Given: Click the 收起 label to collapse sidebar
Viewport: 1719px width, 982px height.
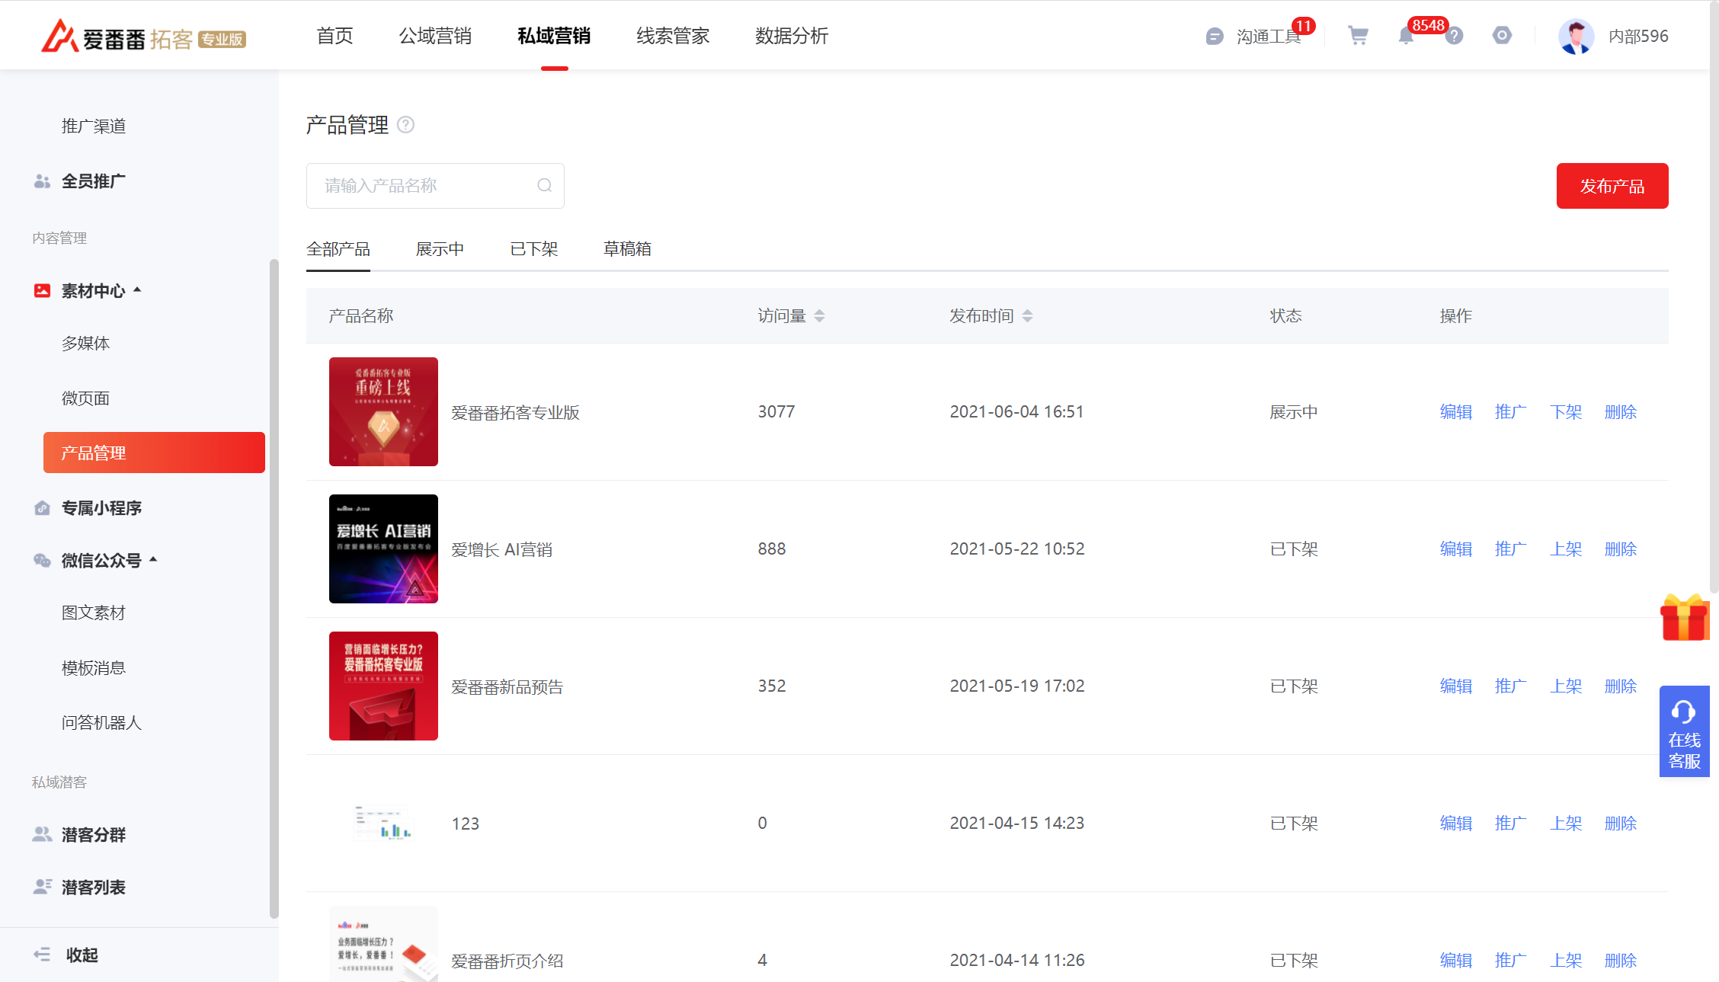Looking at the screenshot, I should [82, 955].
